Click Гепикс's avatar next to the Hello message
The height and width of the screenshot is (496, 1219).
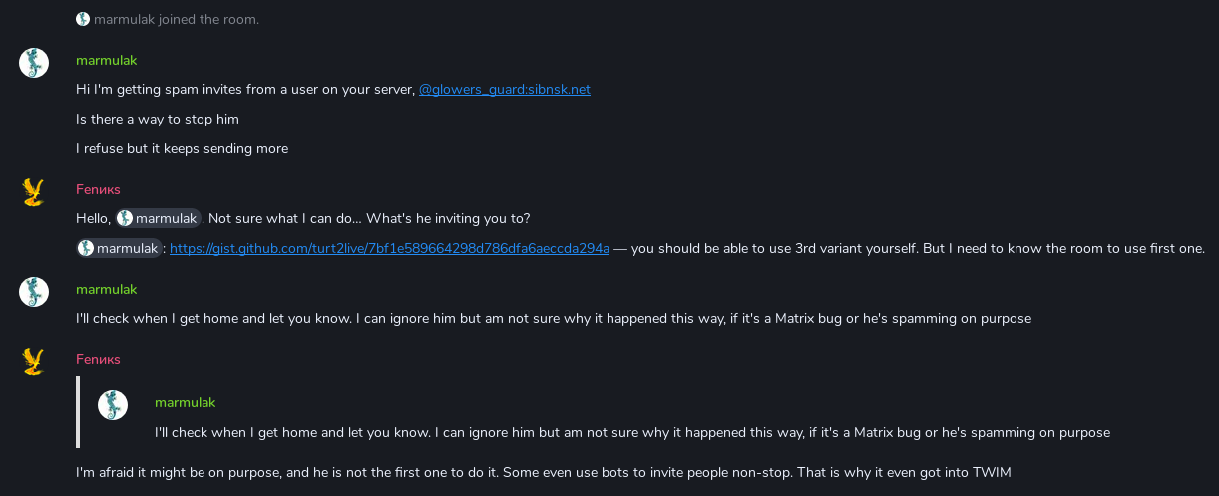click(x=34, y=192)
